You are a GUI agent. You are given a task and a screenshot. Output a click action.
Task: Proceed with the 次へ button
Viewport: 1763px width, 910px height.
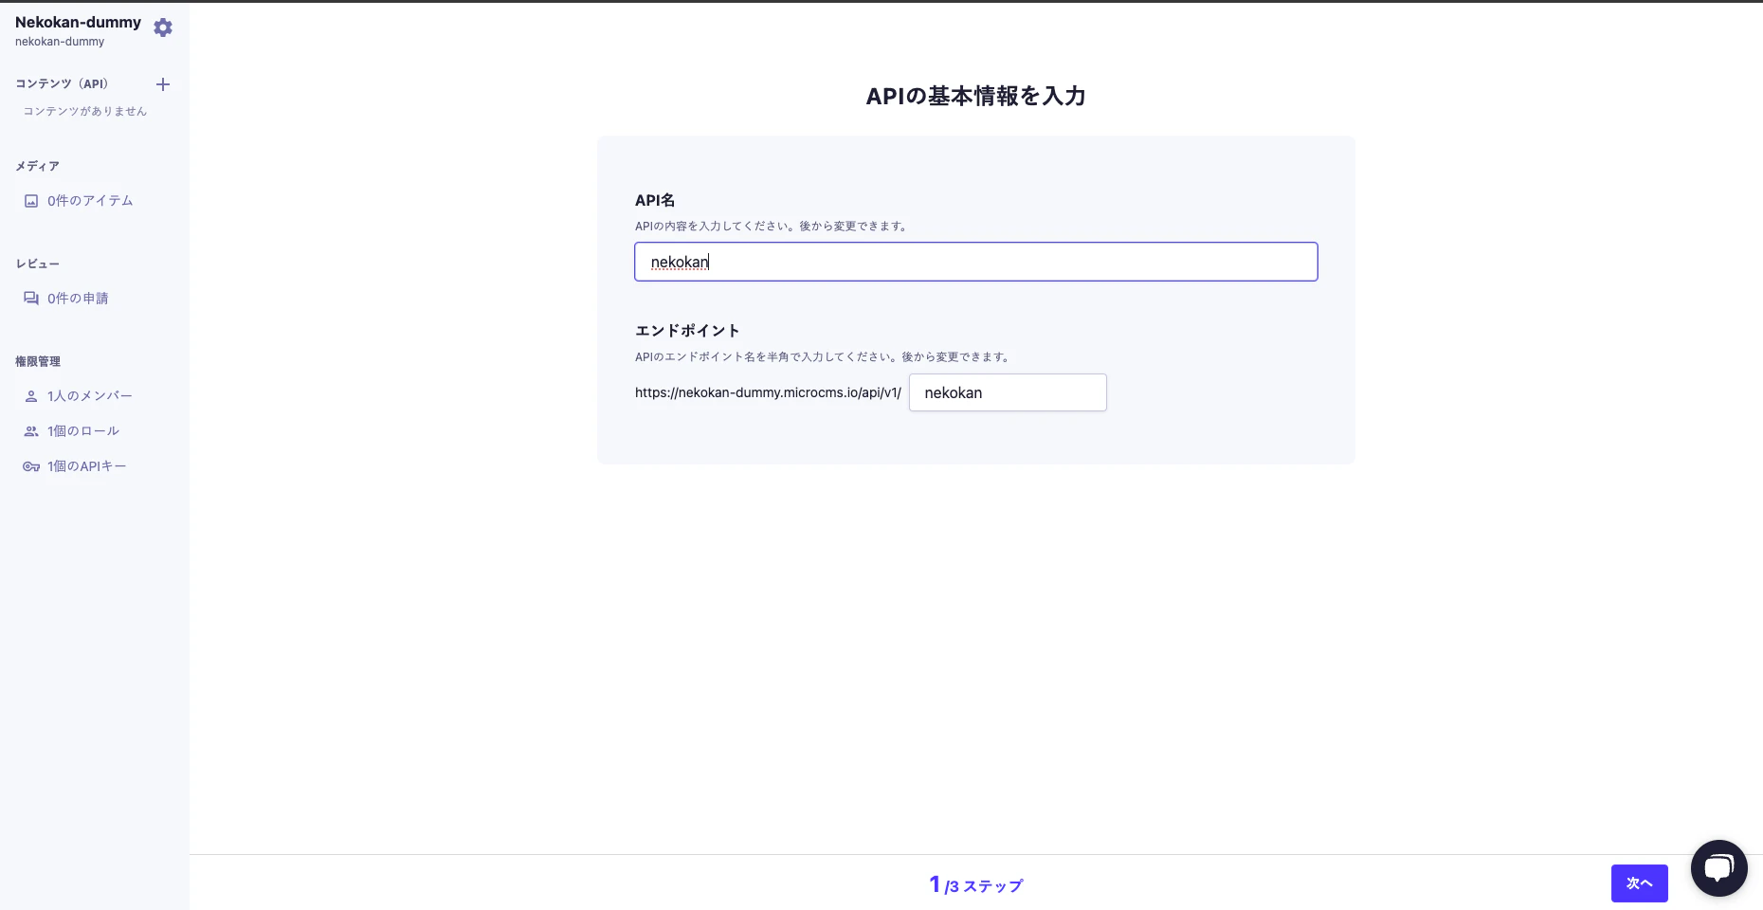(x=1639, y=883)
